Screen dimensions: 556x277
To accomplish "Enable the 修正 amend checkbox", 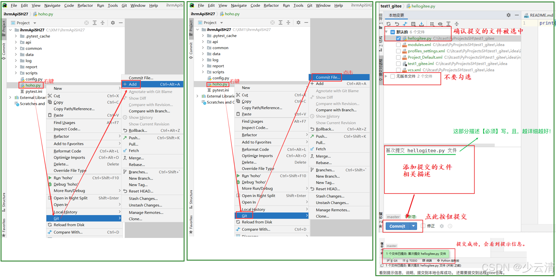I will tap(423, 226).
